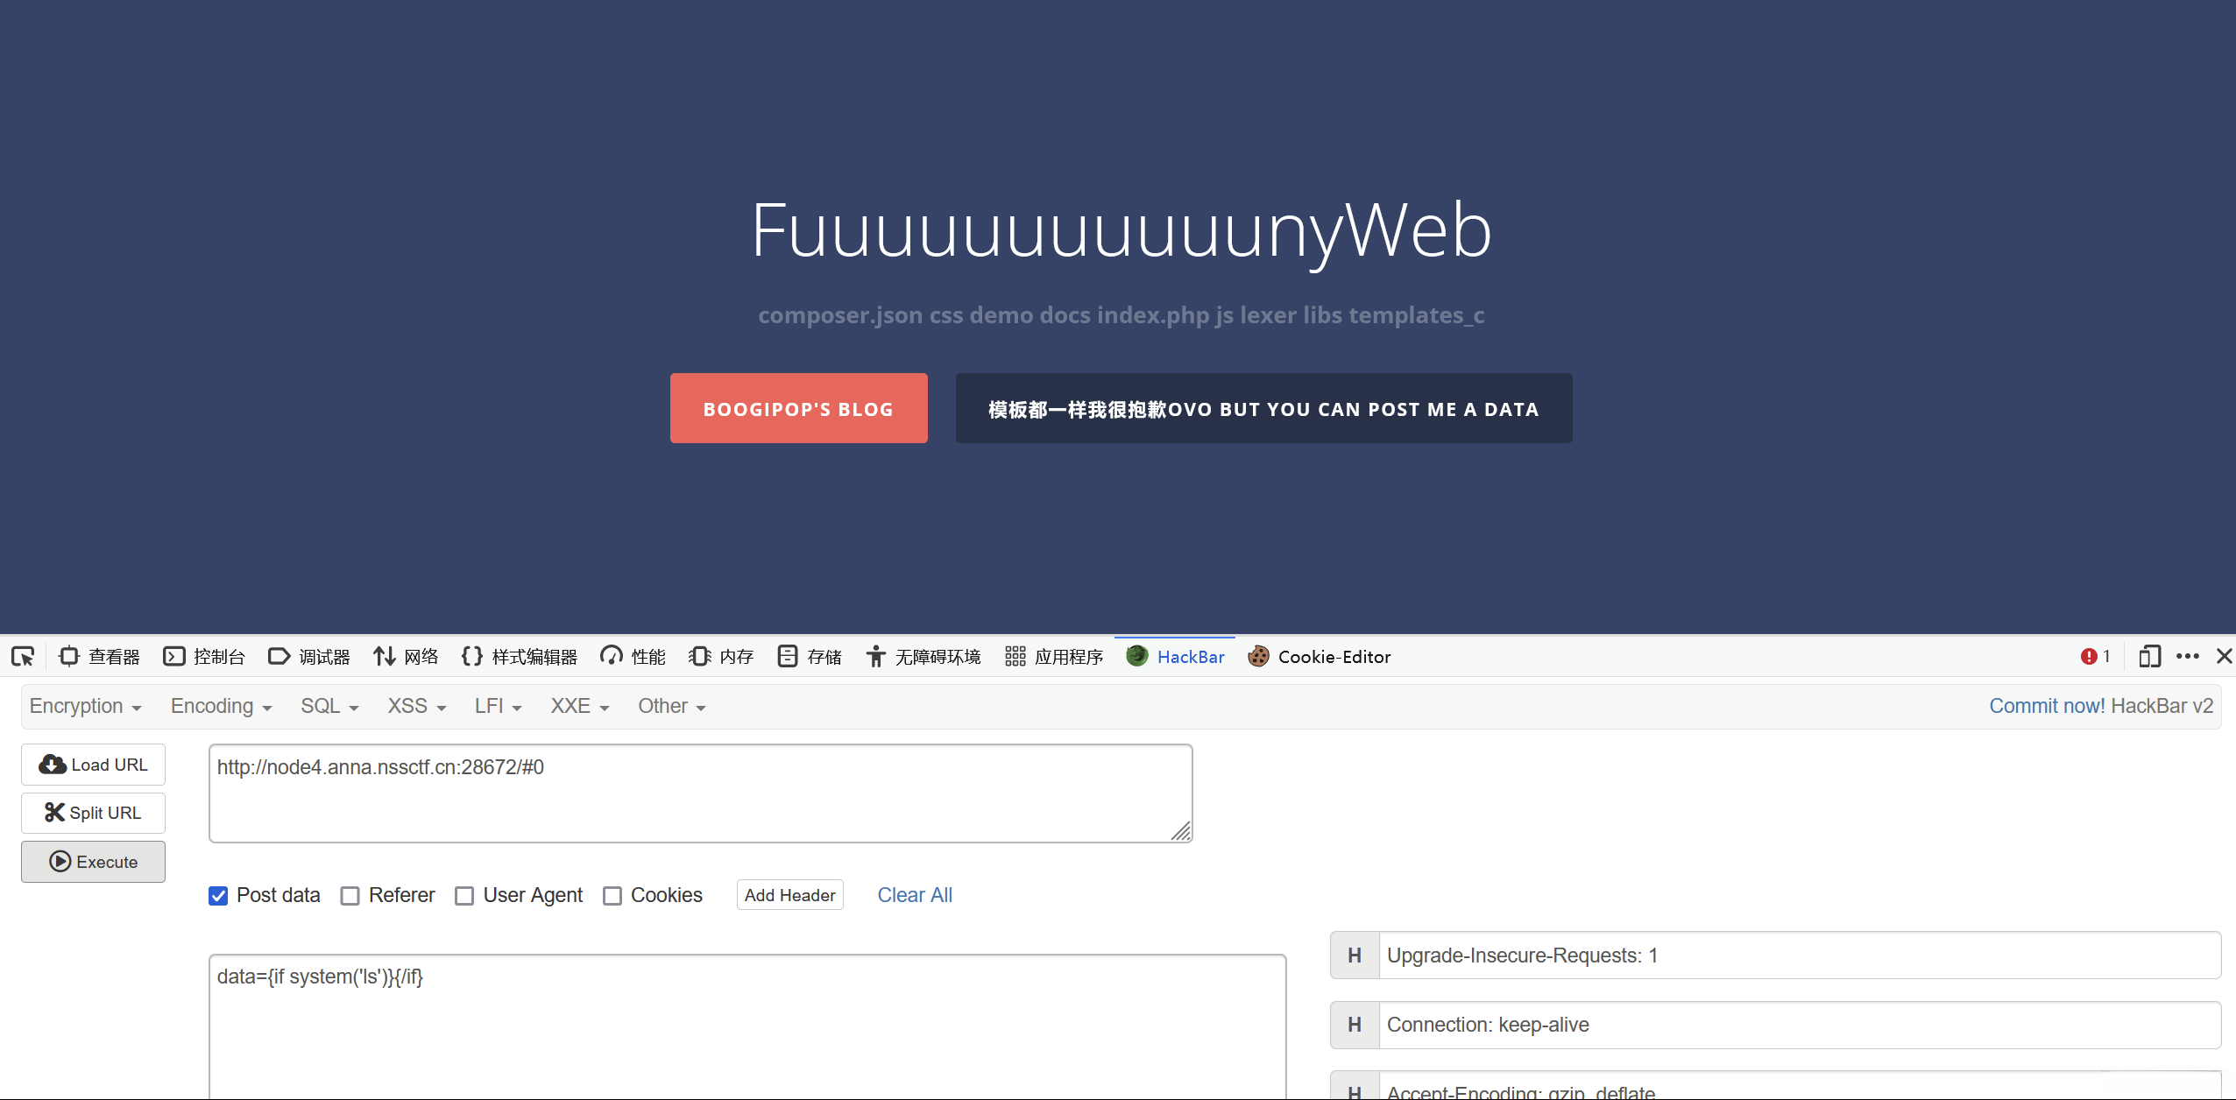2236x1100 pixels.
Task: Switch to the HackBar tab
Action: 1176,656
